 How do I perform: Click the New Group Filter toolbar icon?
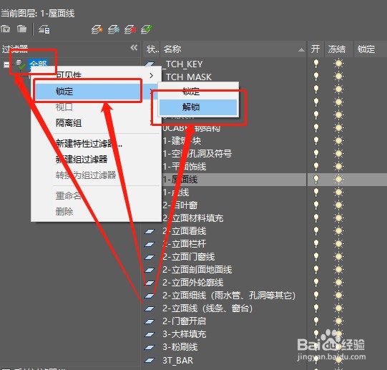(x=21, y=29)
